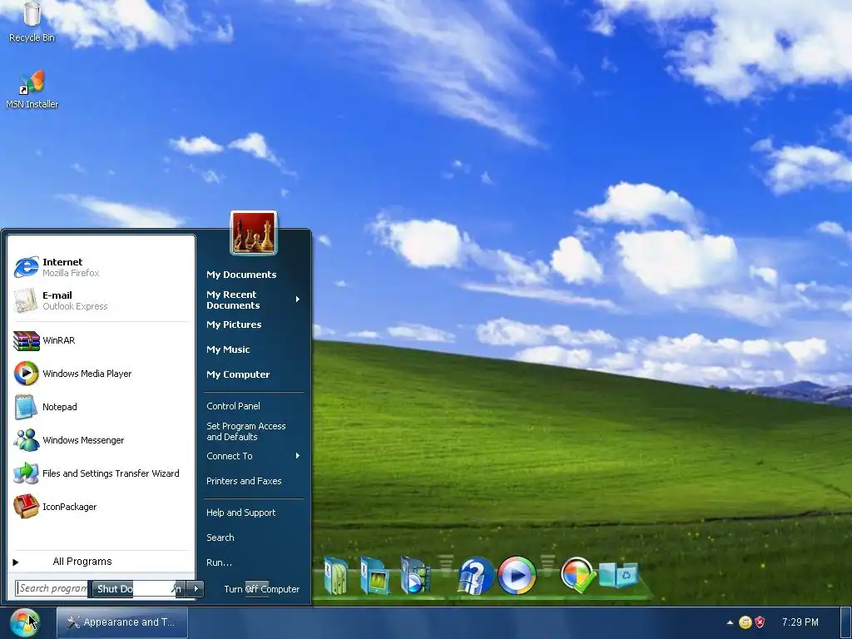Image resolution: width=852 pixels, height=639 pixels.
Task: Click the Start orb button
Action: [24, 622]
